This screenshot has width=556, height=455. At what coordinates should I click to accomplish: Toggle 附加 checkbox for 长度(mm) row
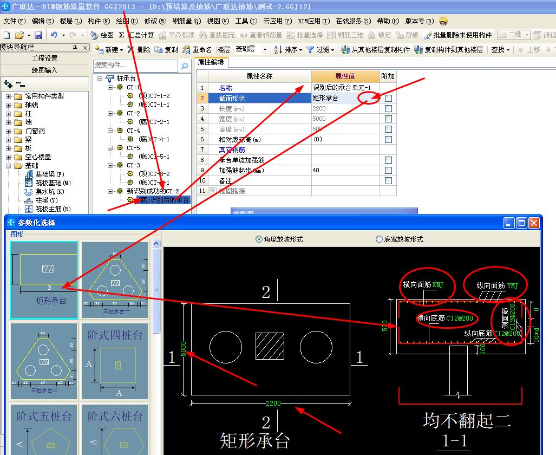[388, 108]
